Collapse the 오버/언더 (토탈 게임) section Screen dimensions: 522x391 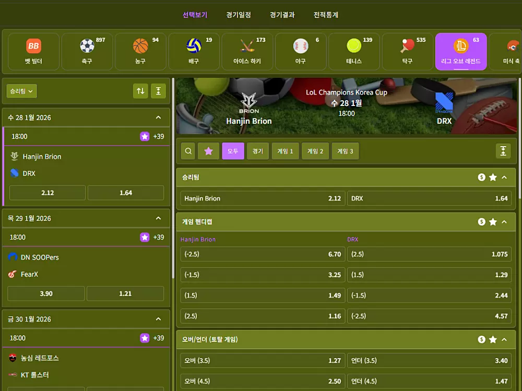point(504,340)
